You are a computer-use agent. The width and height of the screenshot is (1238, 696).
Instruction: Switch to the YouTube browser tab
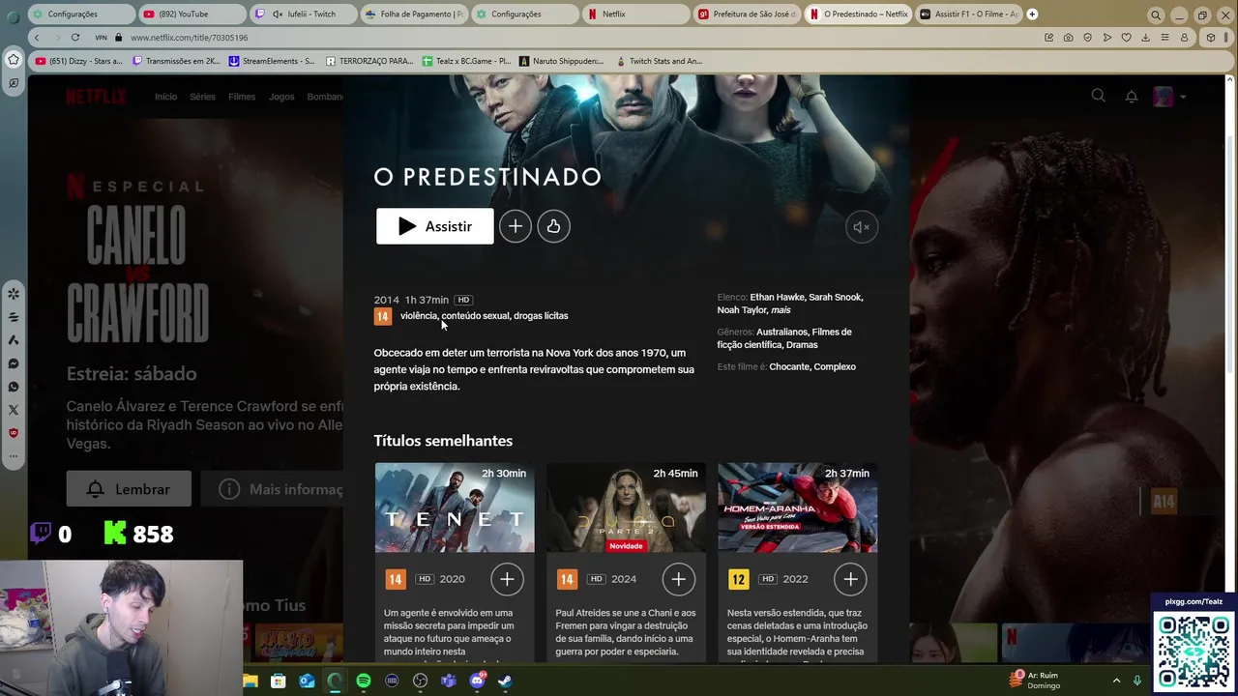pyautogui.click(x=191, y=14)
